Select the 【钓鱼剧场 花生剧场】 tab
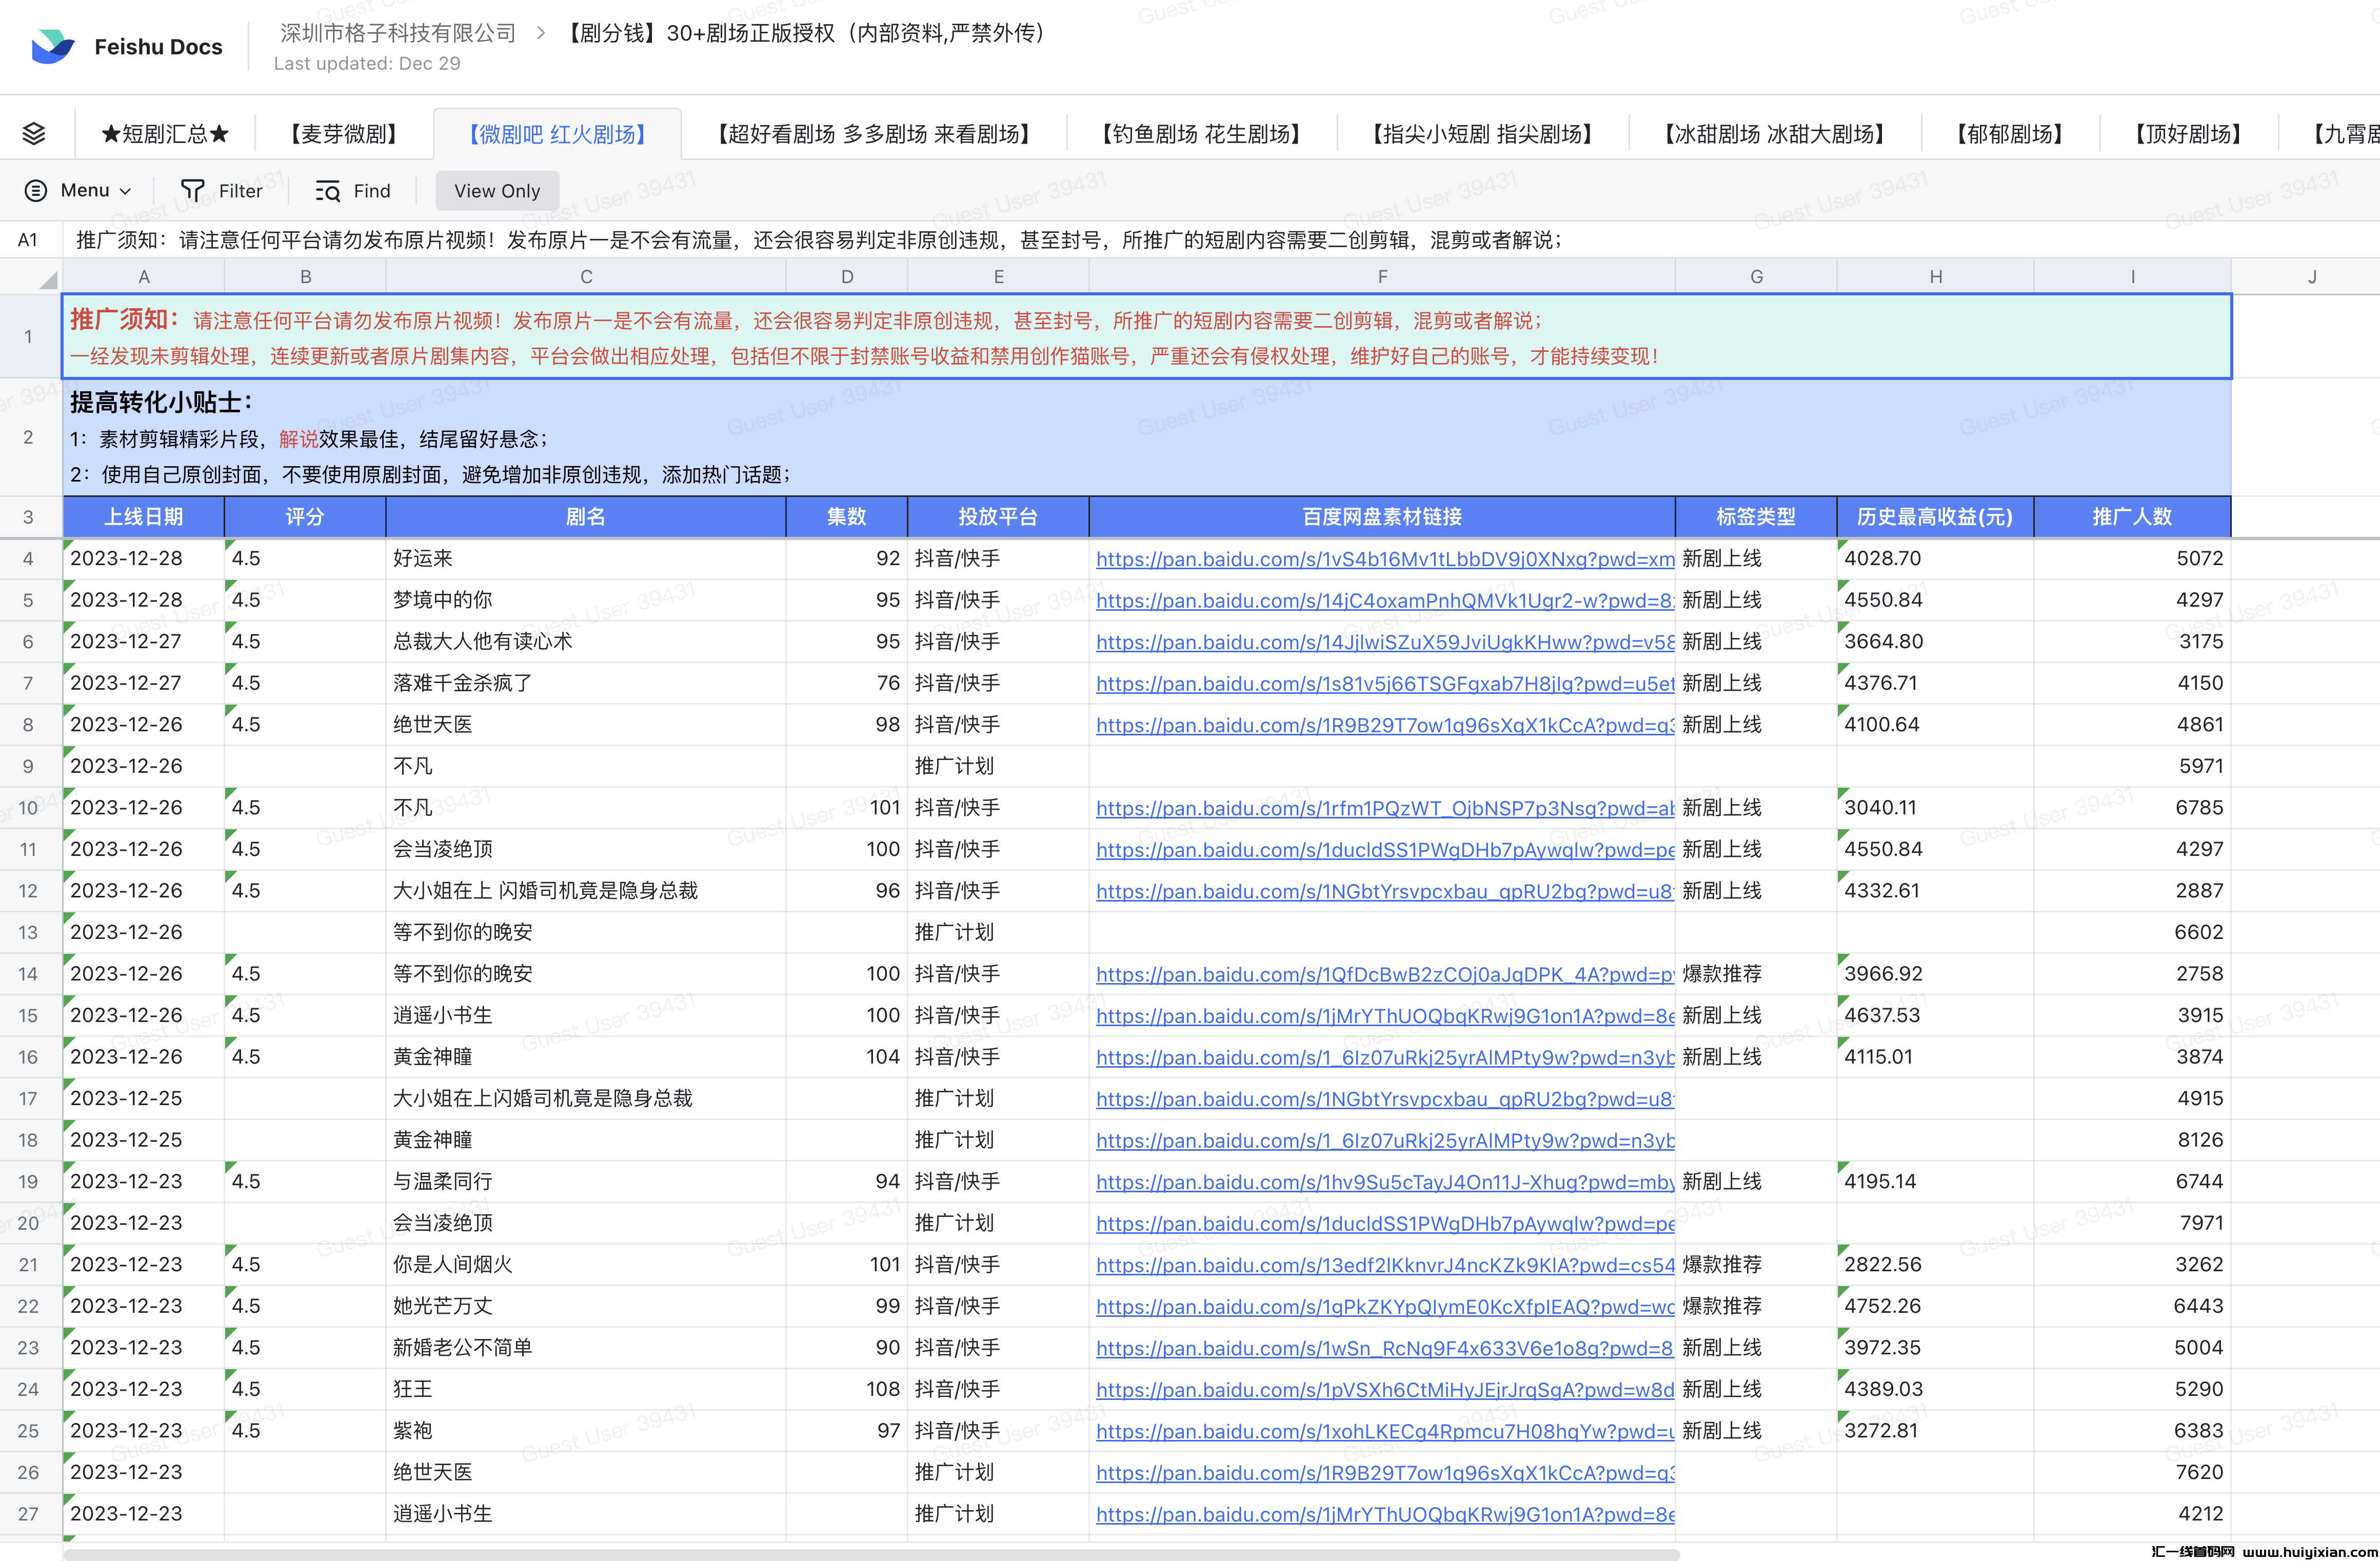 1201,134
